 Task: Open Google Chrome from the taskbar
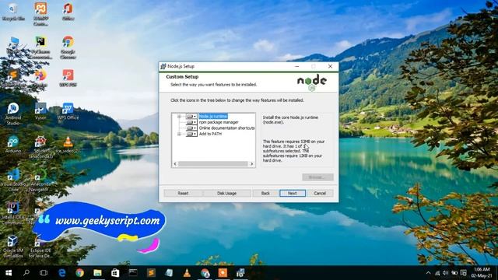79,273
